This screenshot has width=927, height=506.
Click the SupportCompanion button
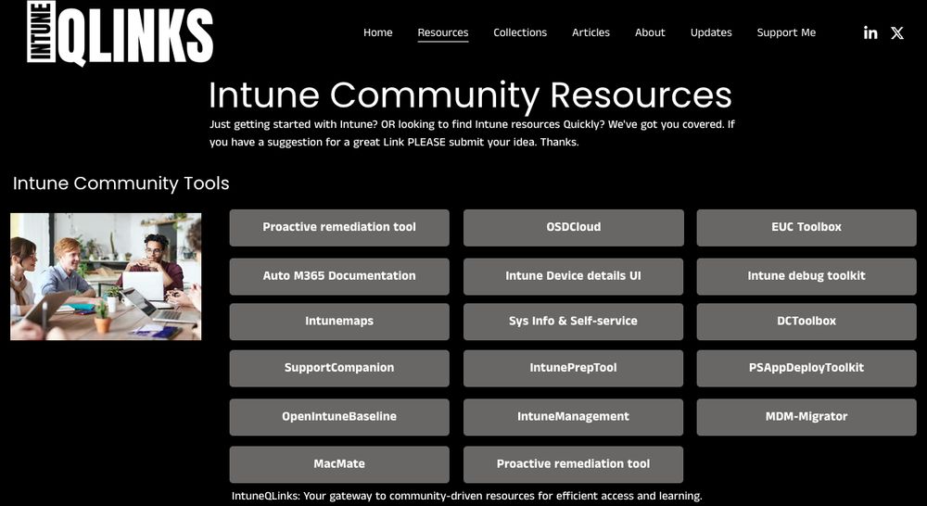[x=339, y=368]
